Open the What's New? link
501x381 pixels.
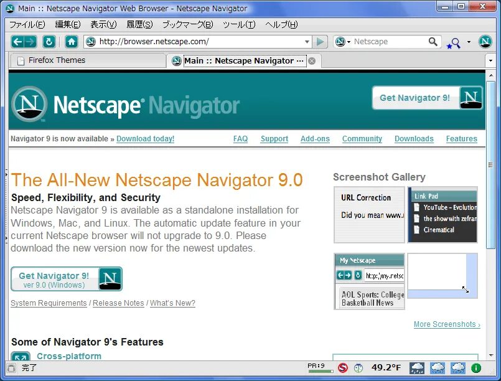click(x=172, y=303)
